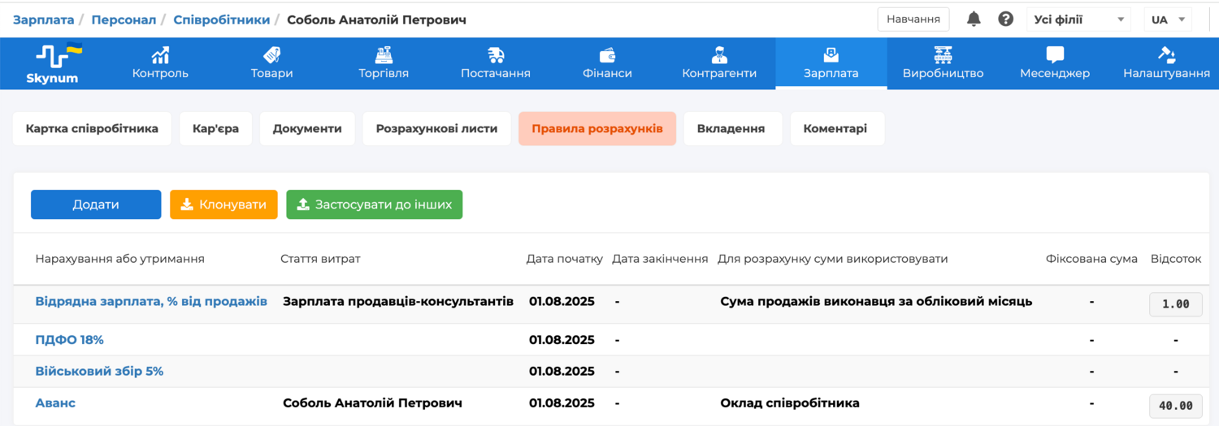
Task: Click the Аванс percent field 40.00
Action: [1175, 406]
